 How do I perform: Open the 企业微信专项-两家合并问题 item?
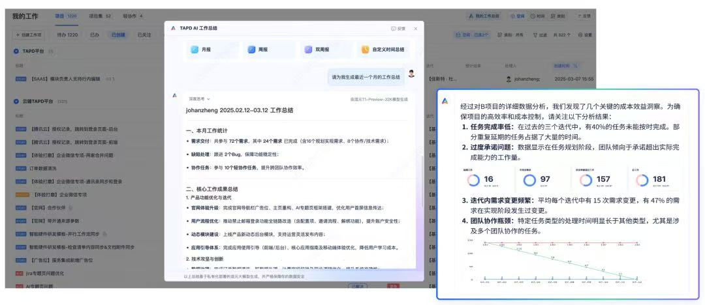(72, 155)
